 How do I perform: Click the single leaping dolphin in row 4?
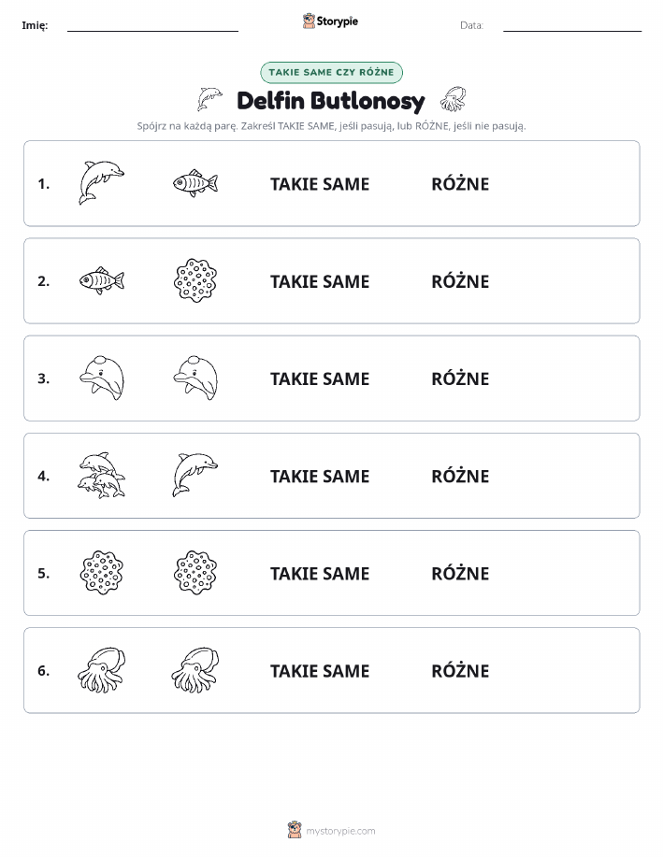195,475
